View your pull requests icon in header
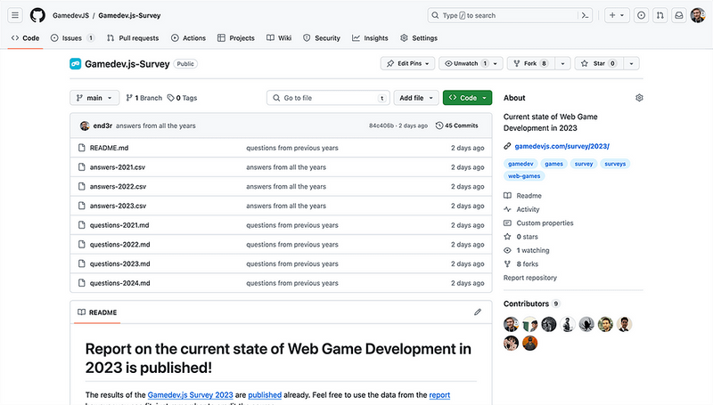 click(660, 15)
